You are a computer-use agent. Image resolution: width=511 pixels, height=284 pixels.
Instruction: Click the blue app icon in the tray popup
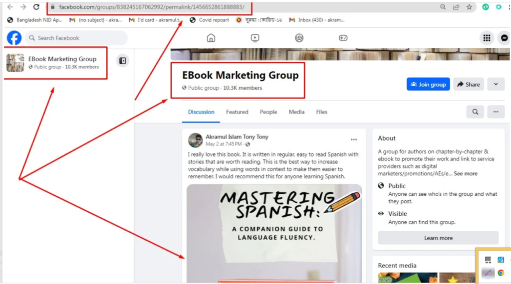(501, 260)
